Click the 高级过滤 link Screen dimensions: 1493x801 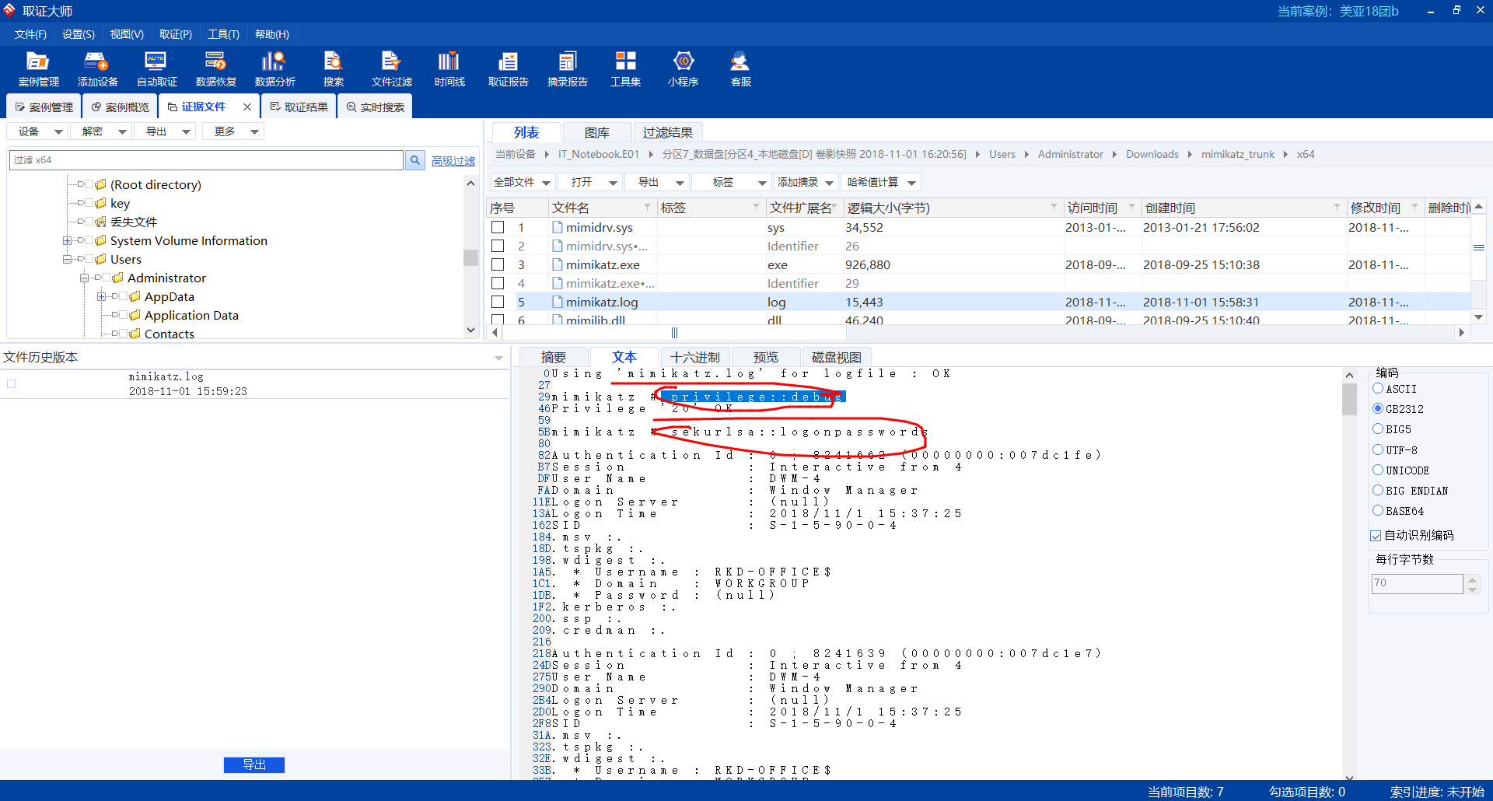(x=453, y=161)
